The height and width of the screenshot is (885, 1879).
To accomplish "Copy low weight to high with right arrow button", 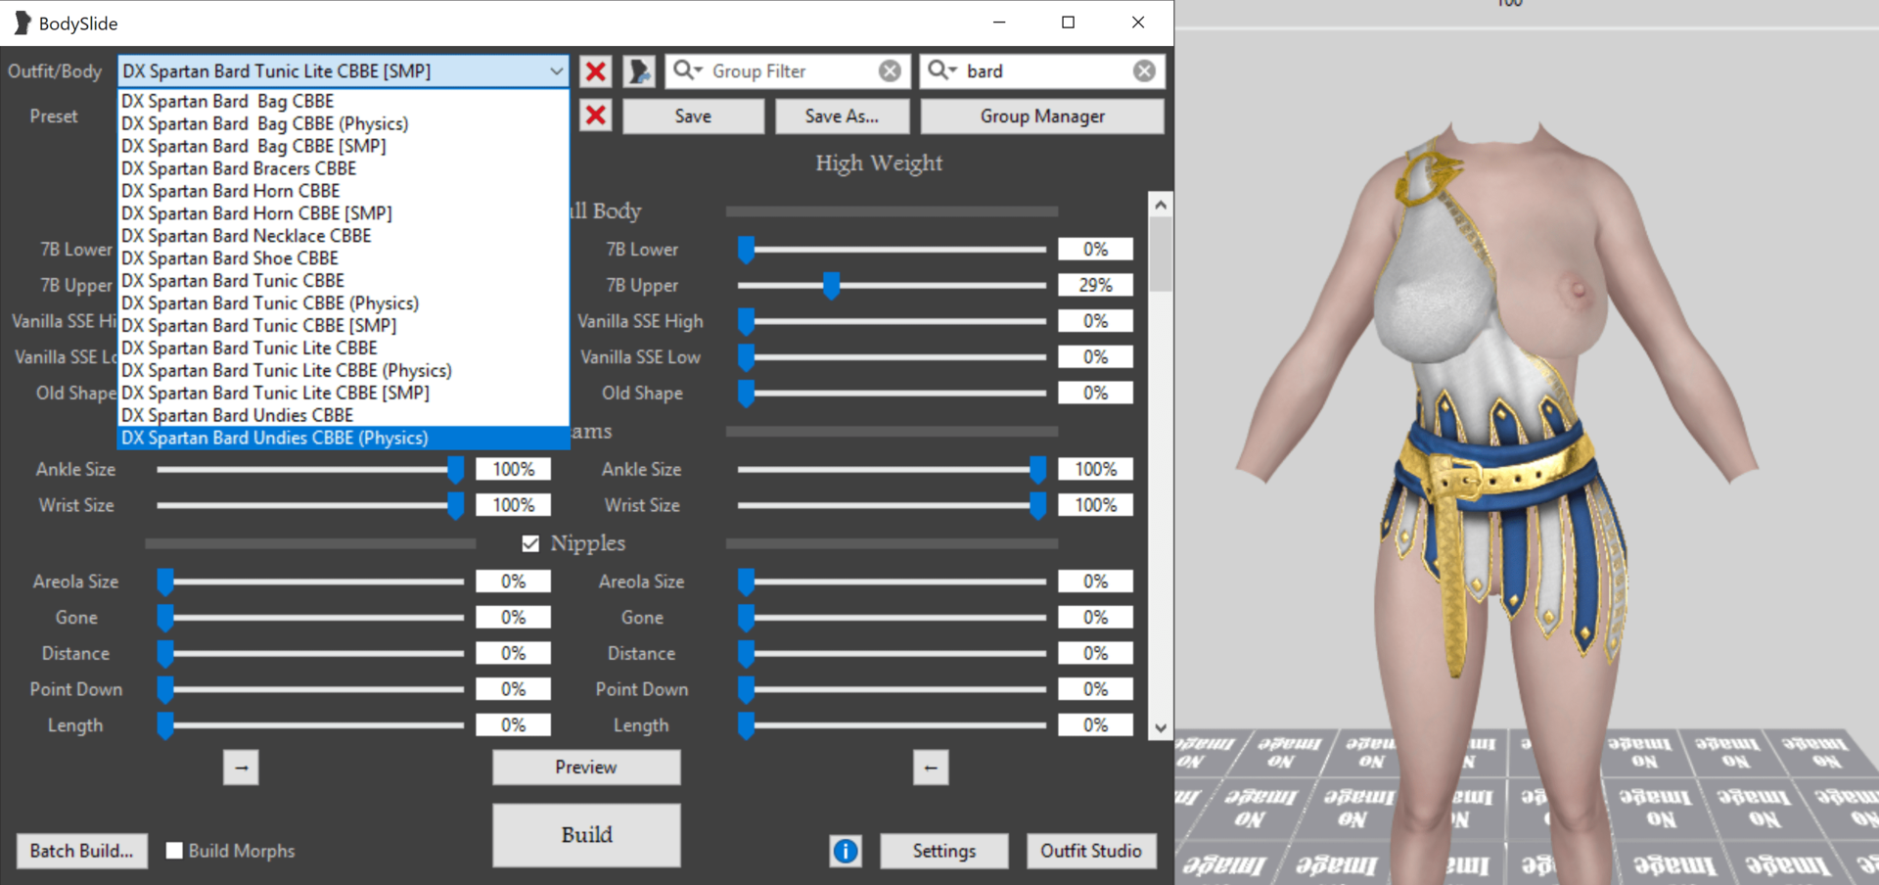I will [x=242, y=768].
